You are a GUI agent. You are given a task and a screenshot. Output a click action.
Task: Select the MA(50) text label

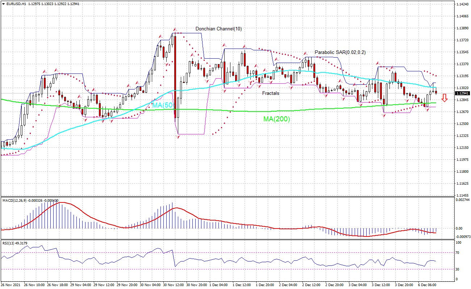[163, 105]
